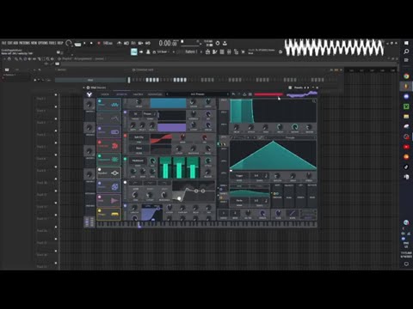This screenshot has width=413, height=309.
Task: Select the playlist Delete tool
Action: tap(24, 58)
